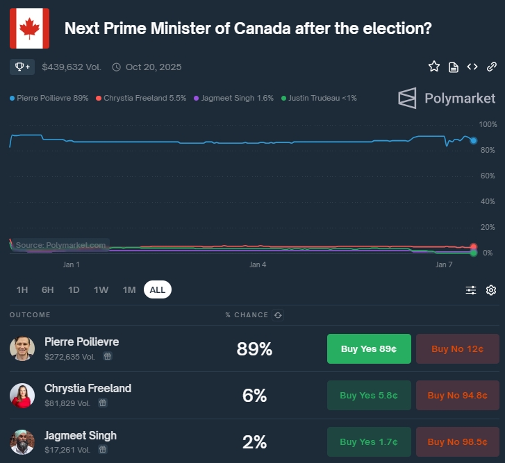Click the Polymarket logo on the chart
This screenshot has width=505, height=463.
(x=447, y=98)
